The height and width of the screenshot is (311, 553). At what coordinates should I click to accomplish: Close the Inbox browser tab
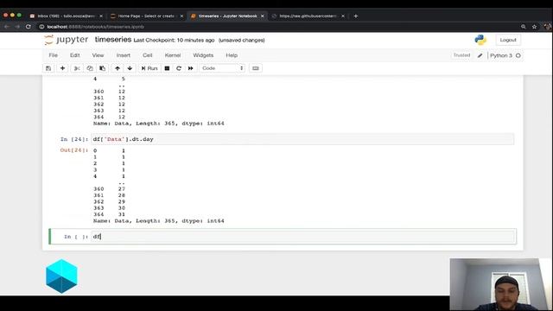[x=101, y=16]
